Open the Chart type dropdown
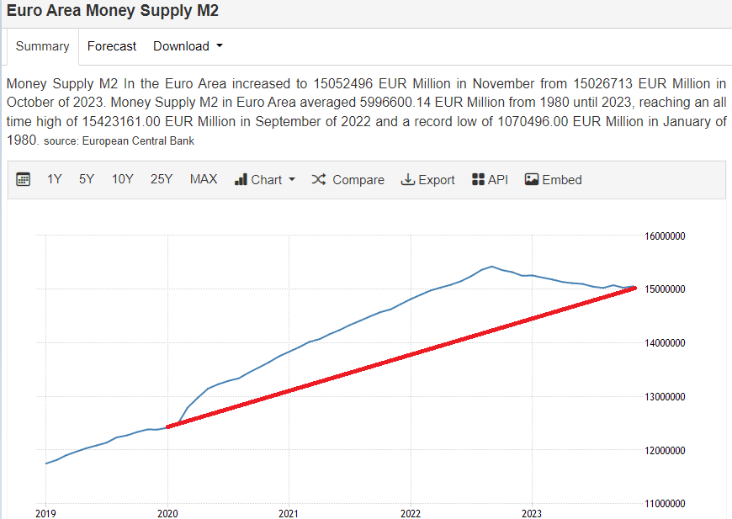The height and width of the screenshot is (519, 732). [x=265, y=180]
